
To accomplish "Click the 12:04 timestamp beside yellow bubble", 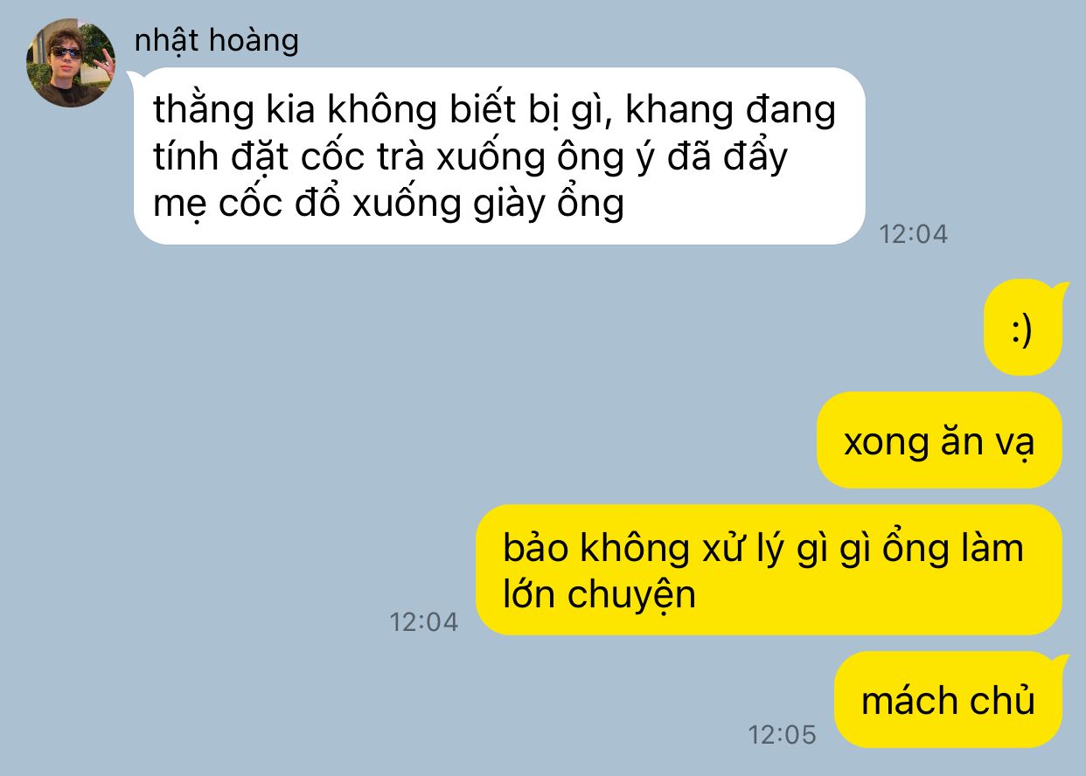I will pyautogui.click(x=423, y=622).
